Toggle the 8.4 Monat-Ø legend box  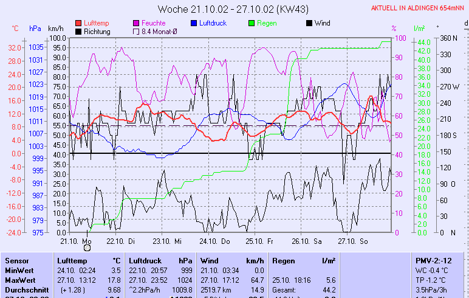pos(137,32)
